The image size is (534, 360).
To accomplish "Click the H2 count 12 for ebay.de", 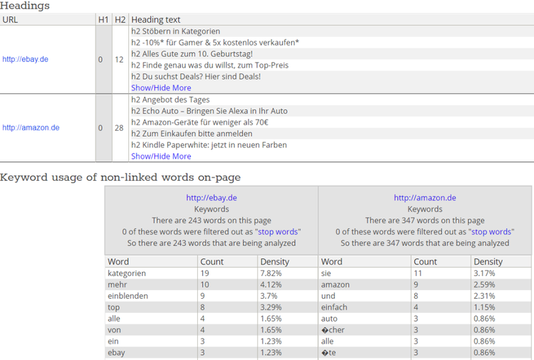I will click(119, 60).
